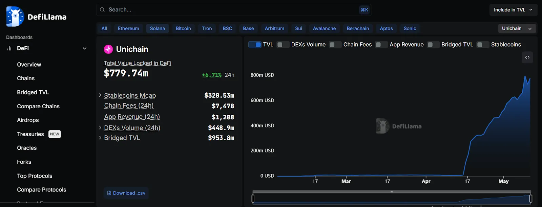Open Chains in the sidebar

[x=26, y=78]
